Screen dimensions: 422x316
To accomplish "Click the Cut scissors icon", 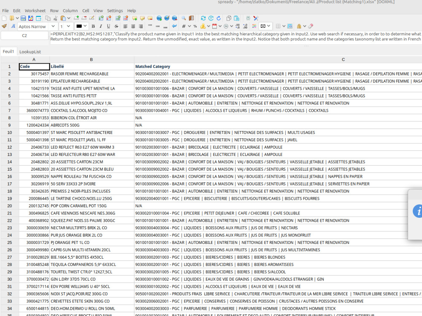I will tap(55, 18).
